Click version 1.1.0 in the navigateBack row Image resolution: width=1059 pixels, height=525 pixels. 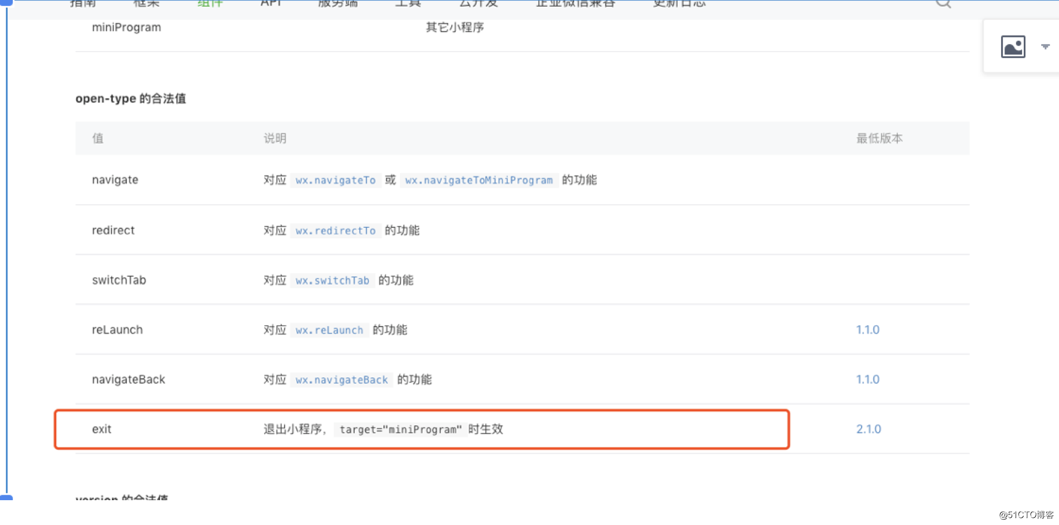868,379
